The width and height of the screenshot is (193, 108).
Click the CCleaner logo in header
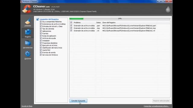[x=27, y=9]
